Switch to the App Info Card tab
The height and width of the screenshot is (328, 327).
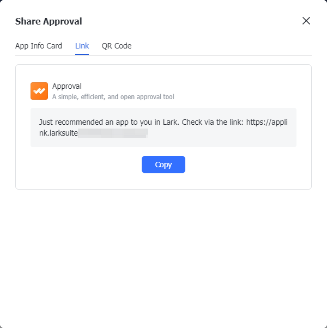pos(39,46)
